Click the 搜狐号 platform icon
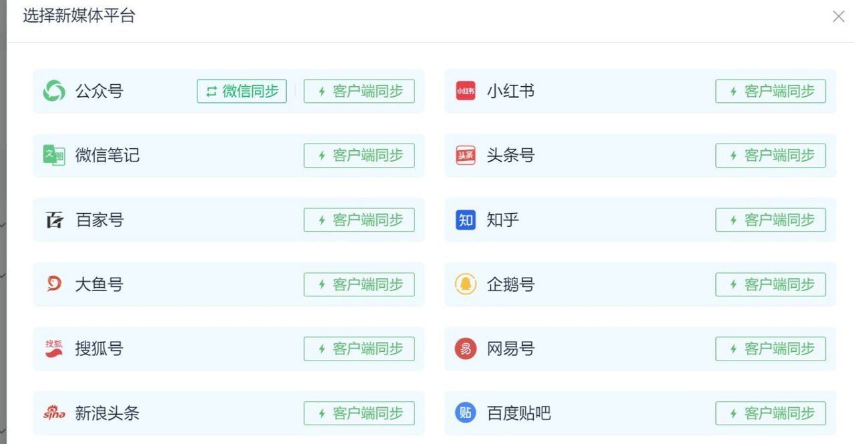This screenshot has height=444, width=854. click(x=53, y=349)
